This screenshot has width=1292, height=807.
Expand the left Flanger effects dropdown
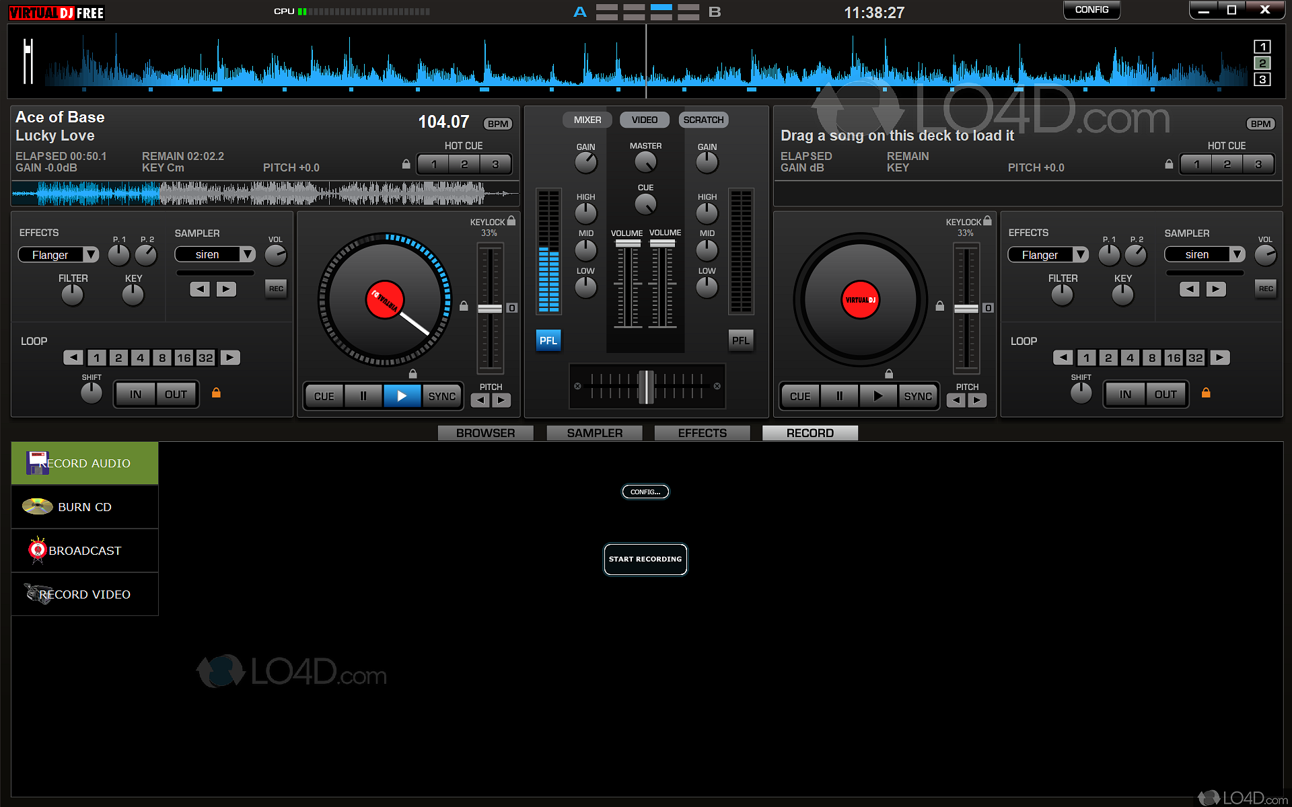(91, 255)
